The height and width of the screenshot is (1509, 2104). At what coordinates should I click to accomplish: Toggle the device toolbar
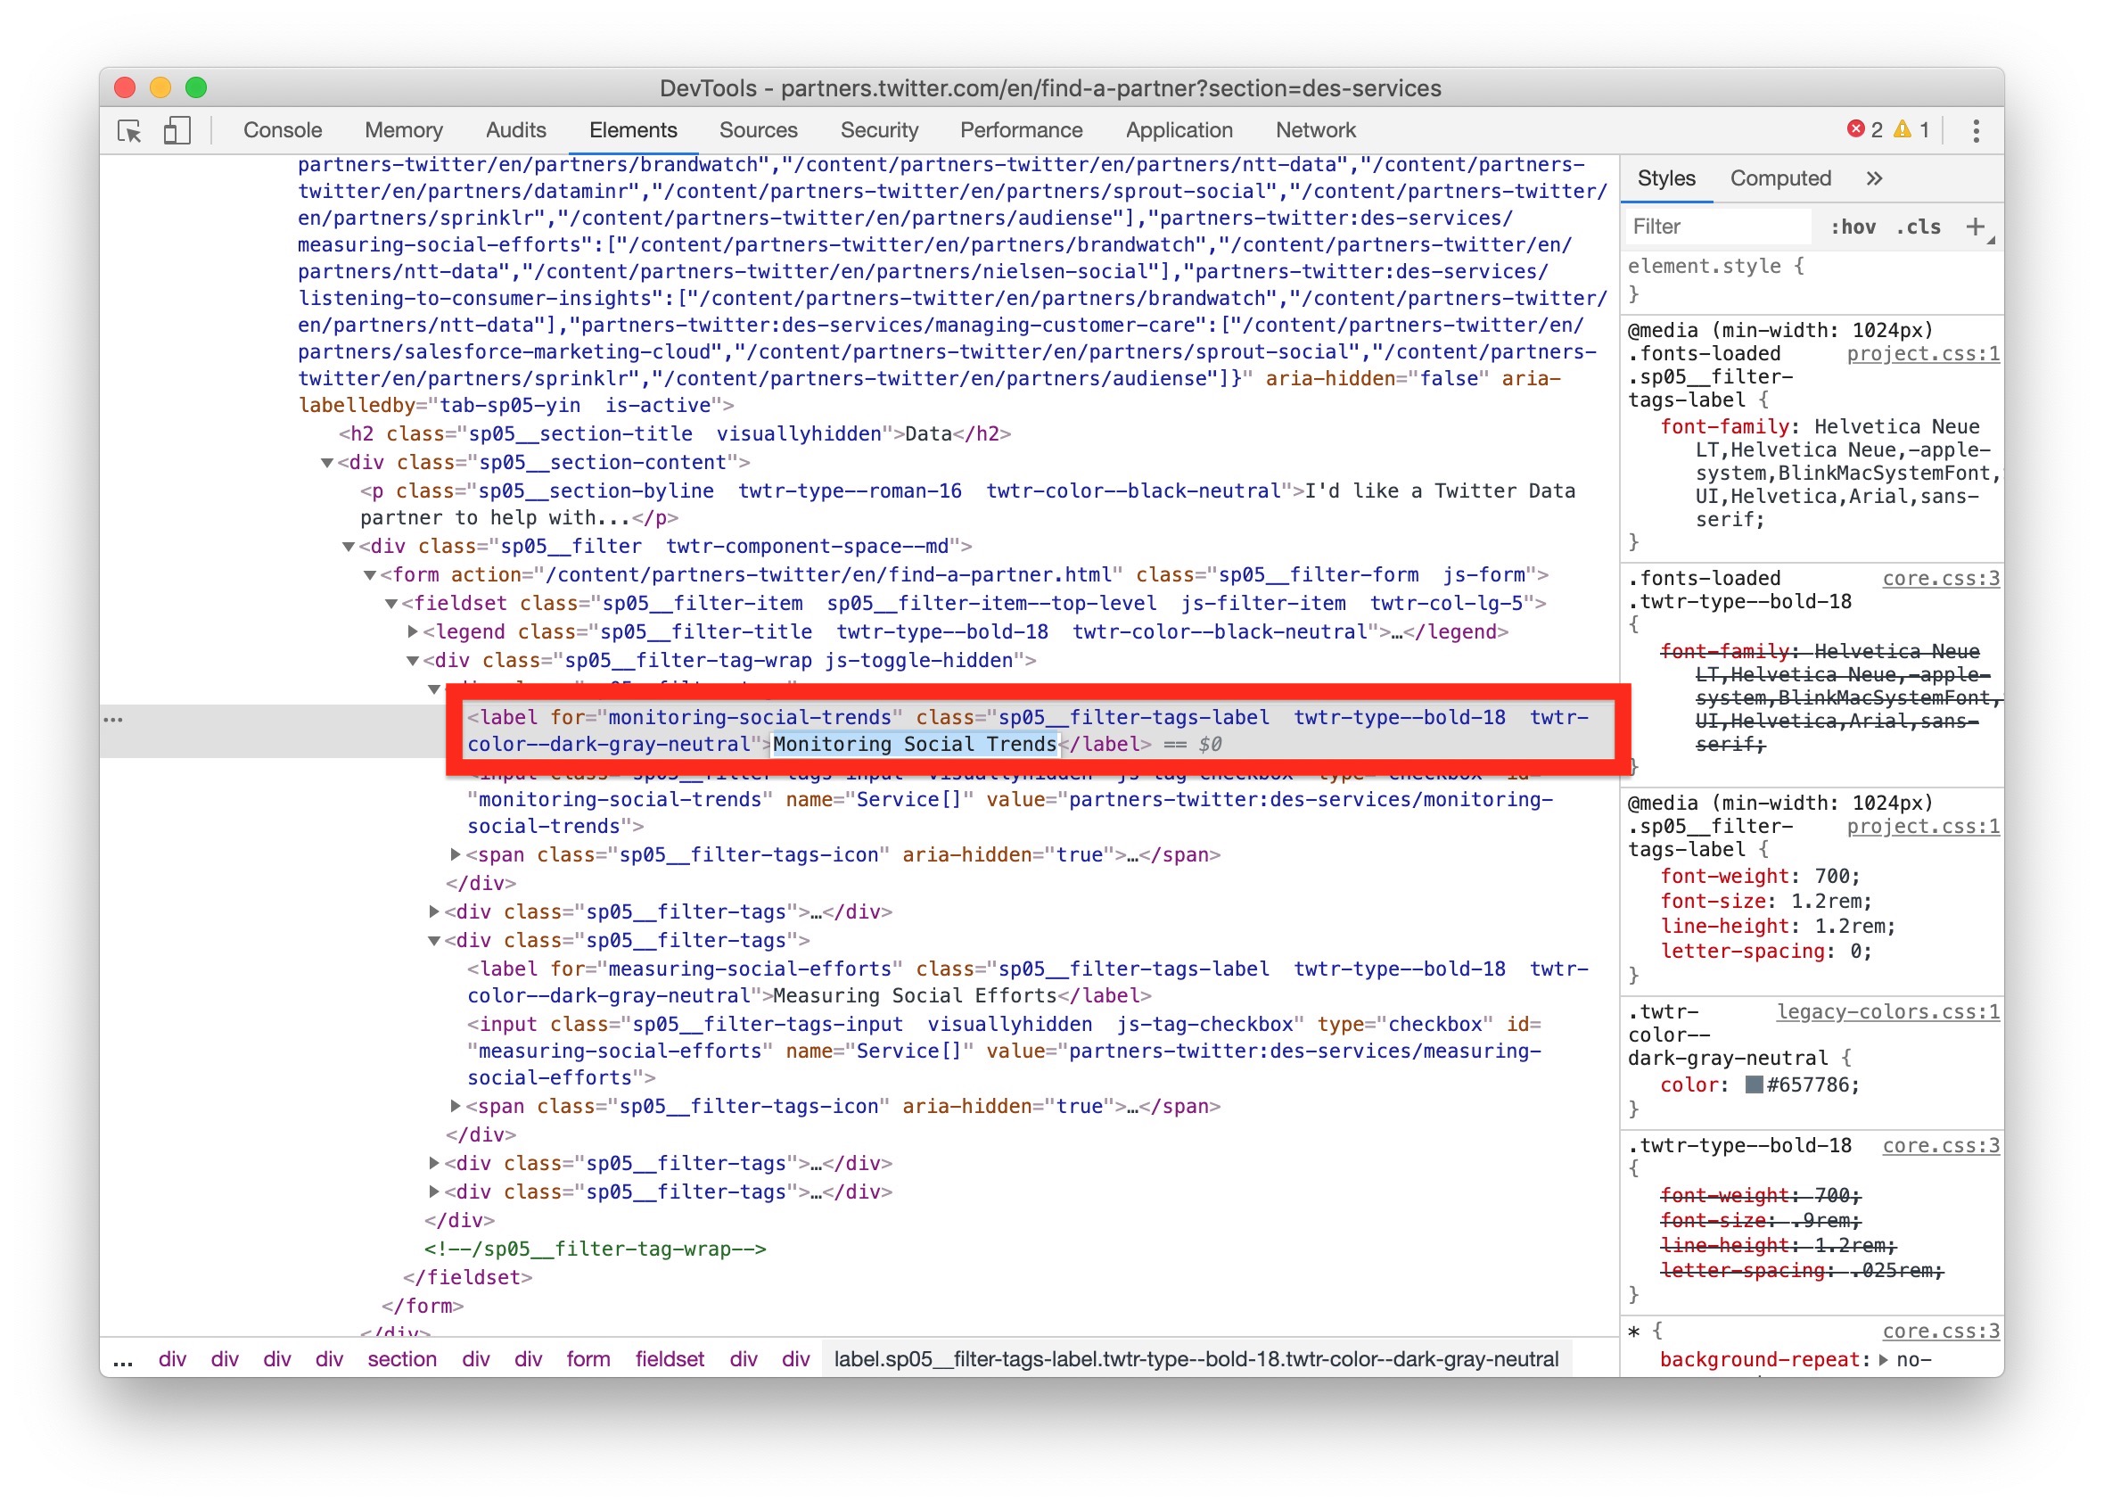pos(177,132)
